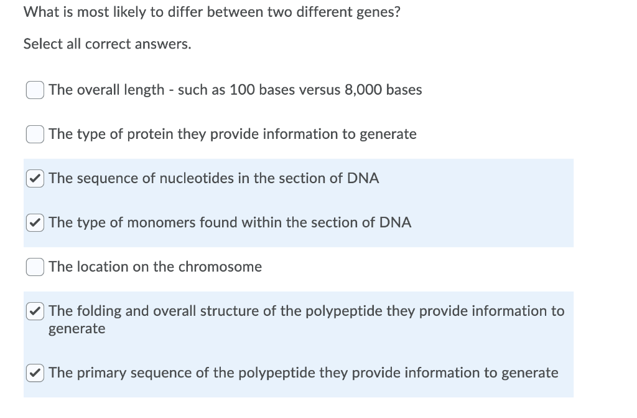Deselect the type of monomers checkbox

click(35, 222)
